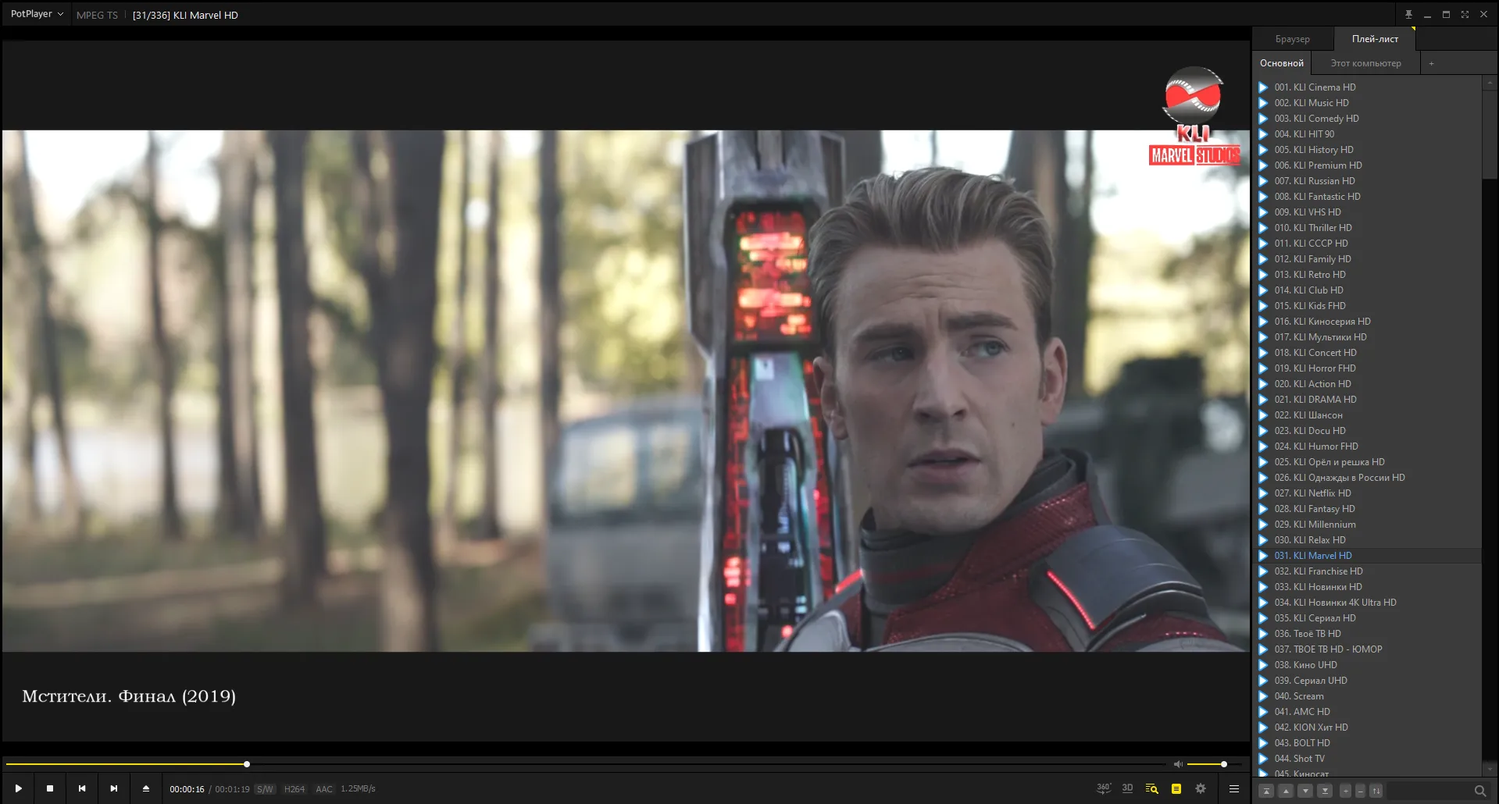Jump to previous channel
Viewport: 1499px width, 804px height.
pyautogui.click(x=82, y=788)
